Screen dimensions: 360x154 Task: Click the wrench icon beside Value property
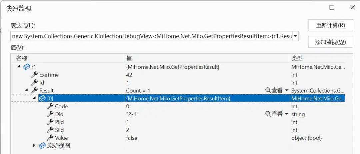pos(50,138)
